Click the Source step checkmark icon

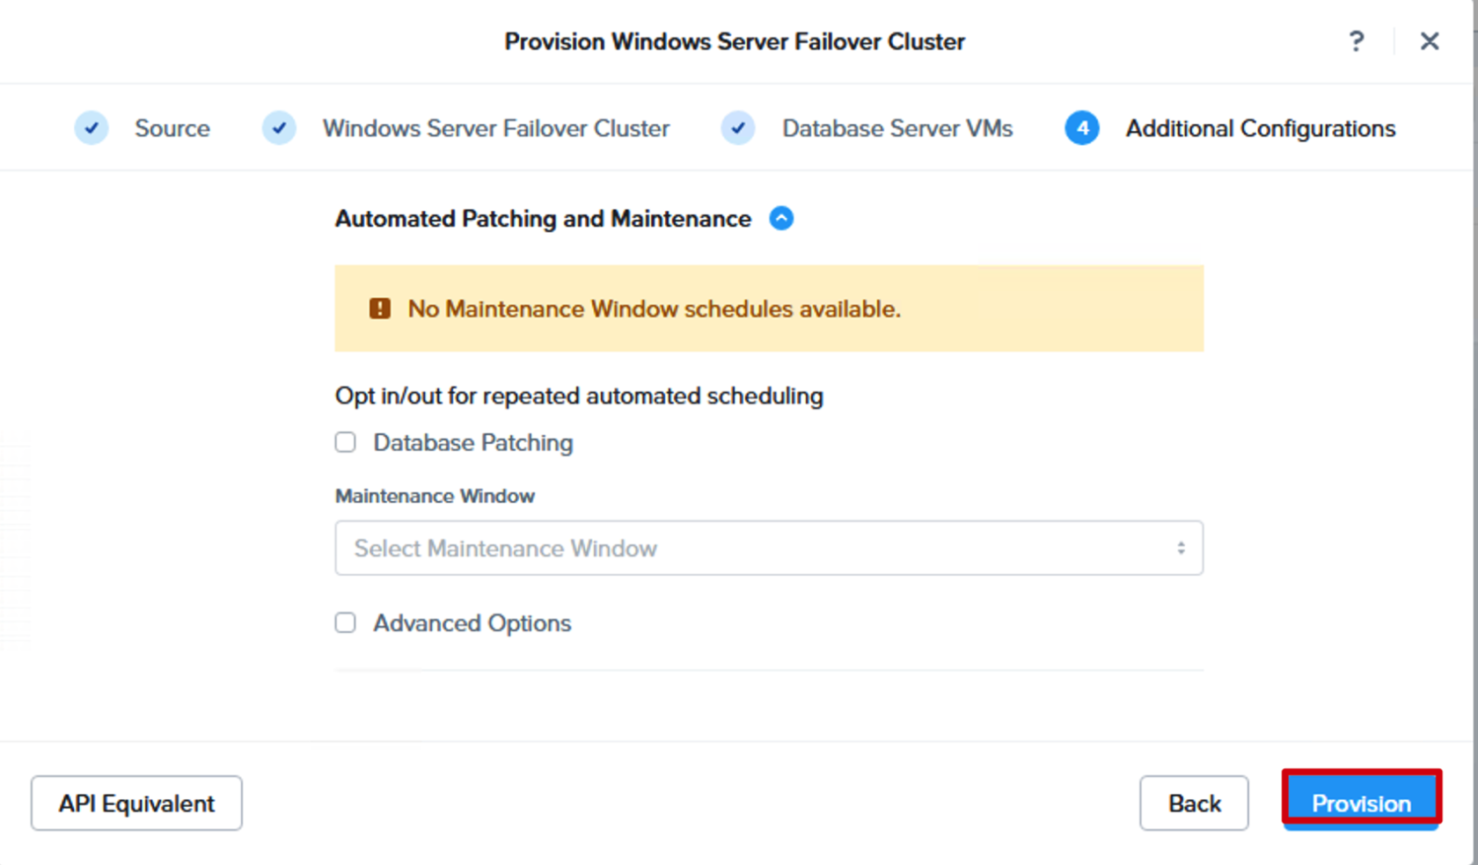91,128
